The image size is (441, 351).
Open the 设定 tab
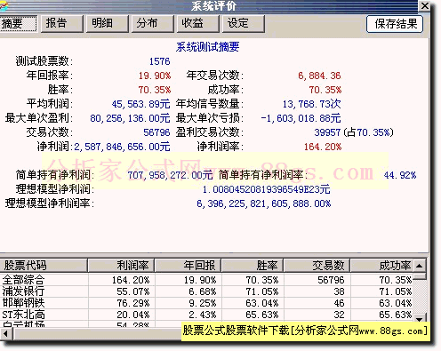(243, 24)
